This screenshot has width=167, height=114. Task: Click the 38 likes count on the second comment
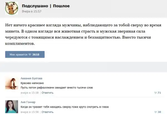pyautogui.click(x=159, y=112)
